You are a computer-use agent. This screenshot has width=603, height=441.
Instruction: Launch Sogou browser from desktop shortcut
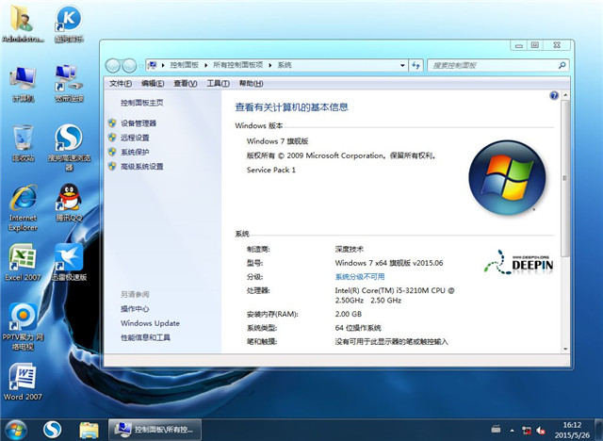click(x=69, y=147)
